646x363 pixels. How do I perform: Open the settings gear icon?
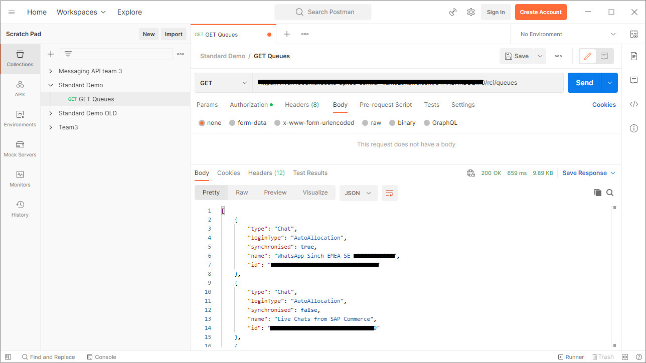point(471,12)
